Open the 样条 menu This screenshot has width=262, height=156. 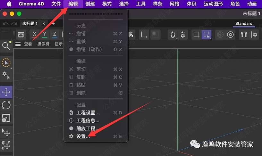(157, 4)
